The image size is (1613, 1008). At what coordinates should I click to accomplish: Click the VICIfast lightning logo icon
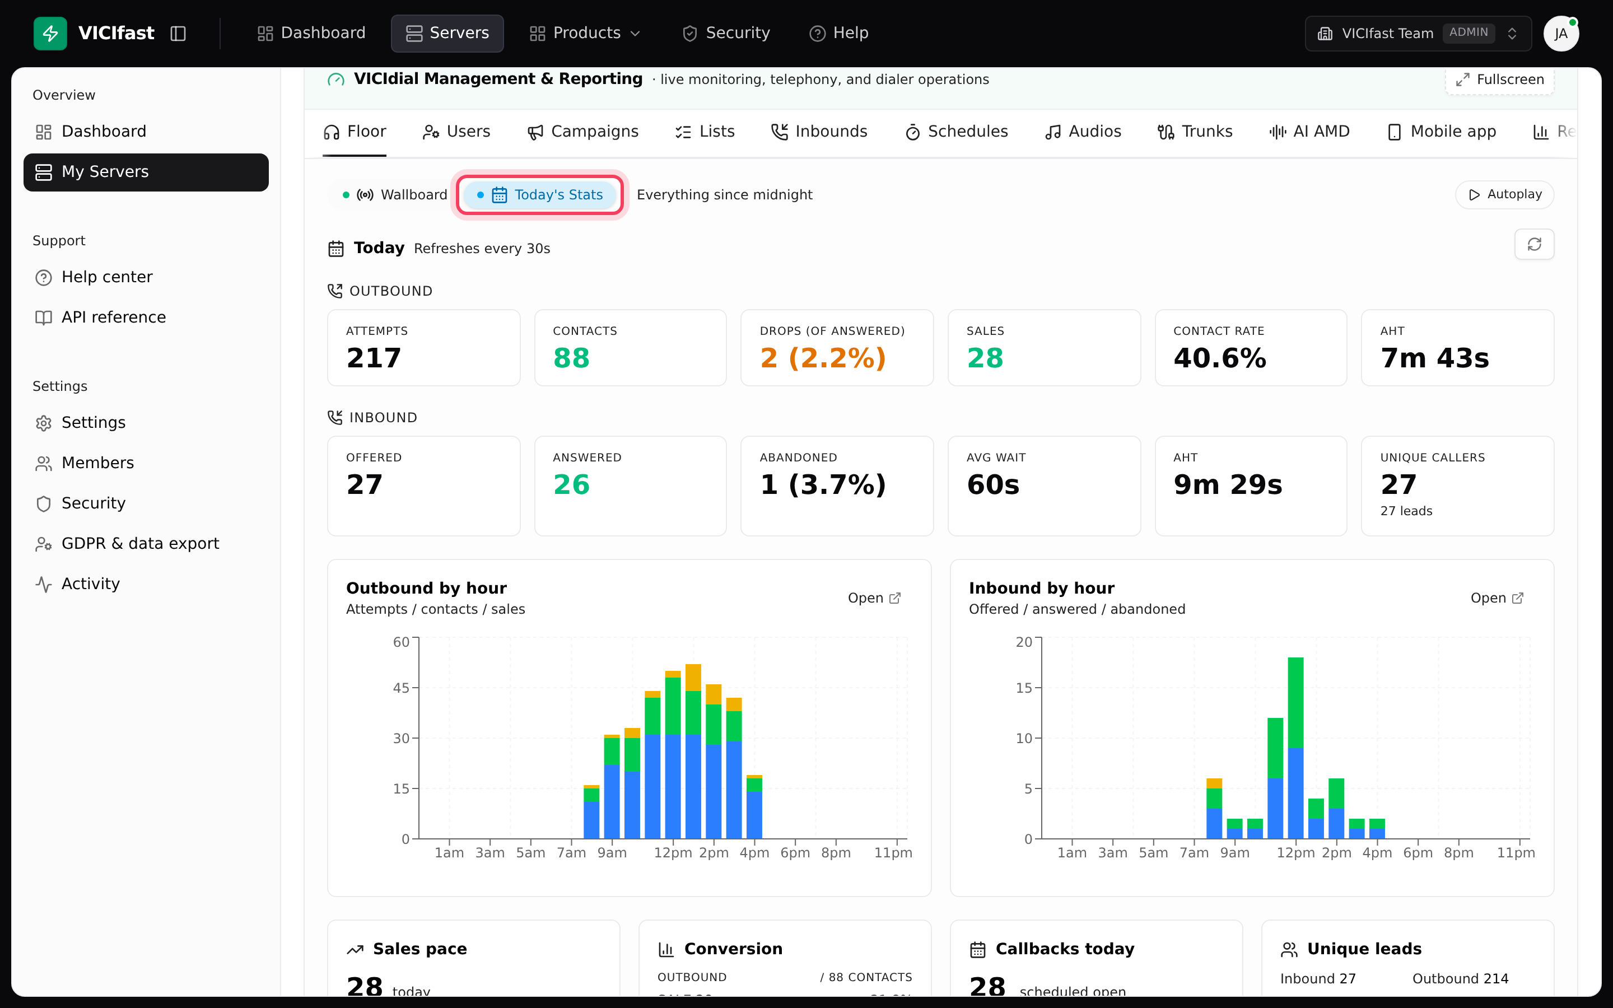[50, 34]
